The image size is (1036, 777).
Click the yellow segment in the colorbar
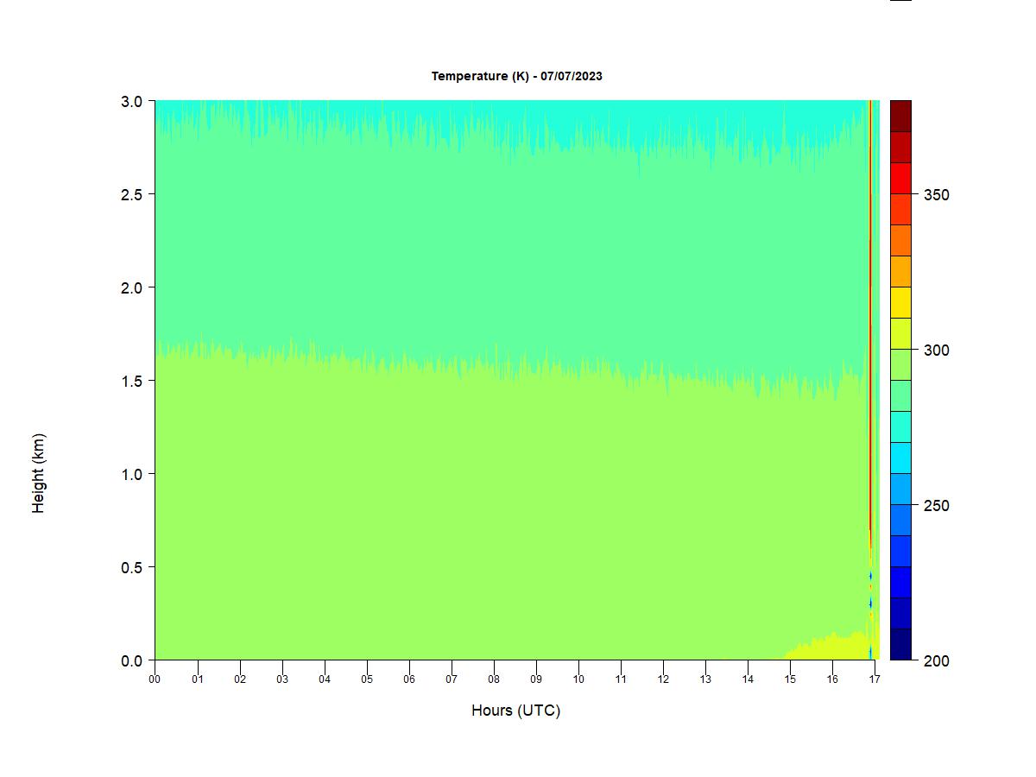click(x=900, y=302)
